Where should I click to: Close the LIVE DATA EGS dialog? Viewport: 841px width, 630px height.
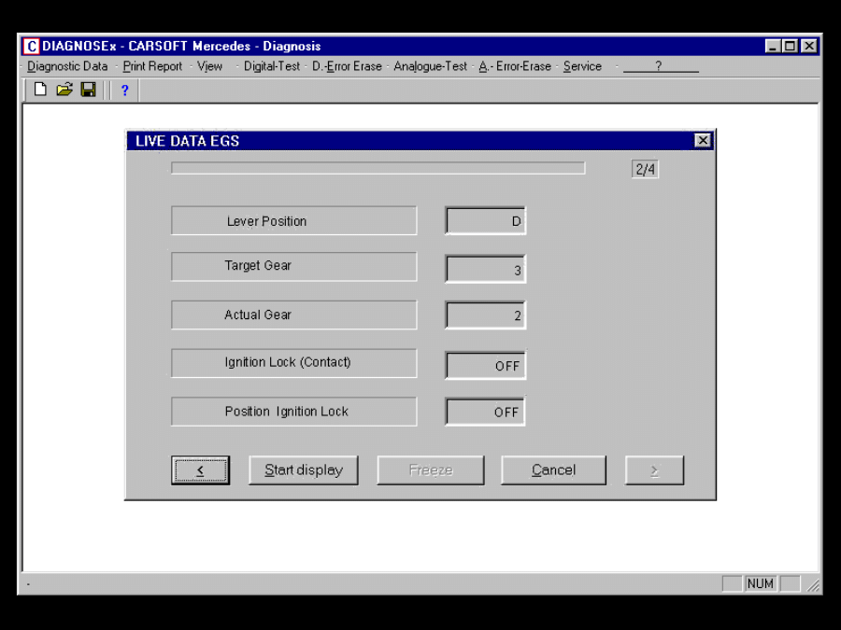click(702, 140)
